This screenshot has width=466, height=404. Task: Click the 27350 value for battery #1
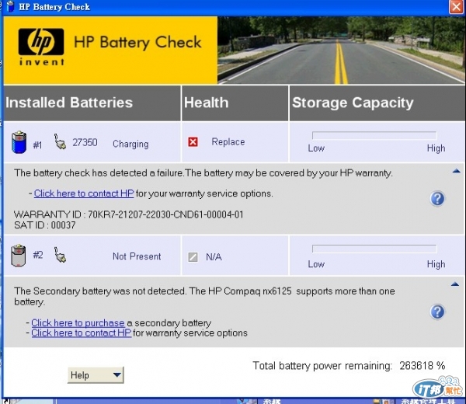[x=85, y=142]
